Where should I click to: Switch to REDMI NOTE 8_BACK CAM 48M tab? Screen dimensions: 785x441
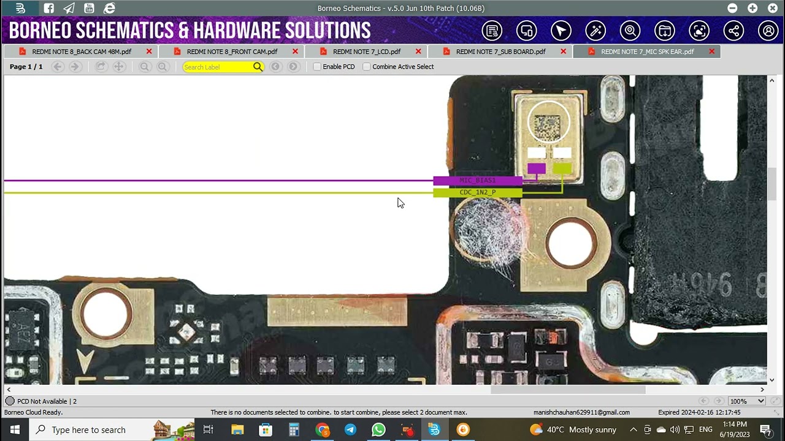[82, 51]
